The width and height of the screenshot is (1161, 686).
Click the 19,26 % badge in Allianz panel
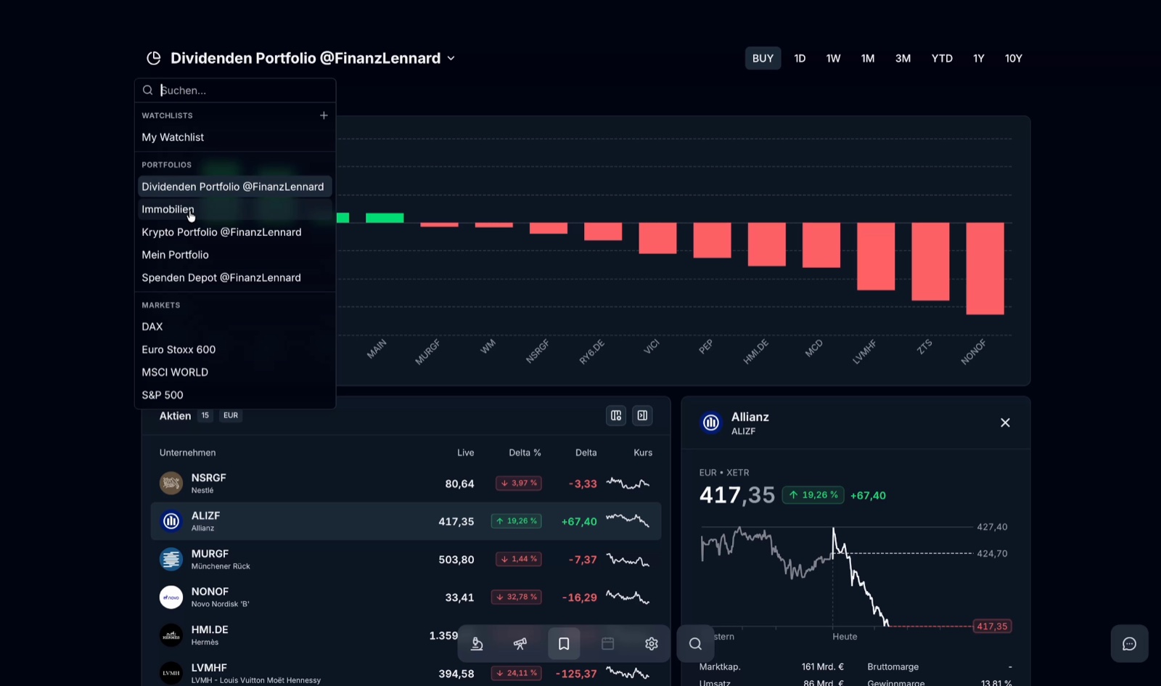click(813, 495)
